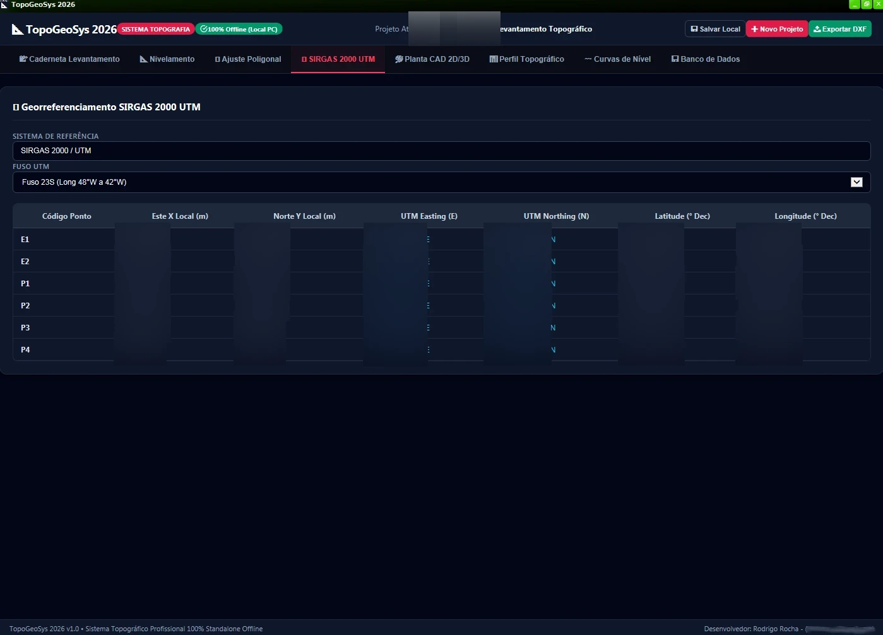The height and width of the screenshot is (635, 883).
Task: Click the UTM Northing (N) column header
Action: point(556,216)
